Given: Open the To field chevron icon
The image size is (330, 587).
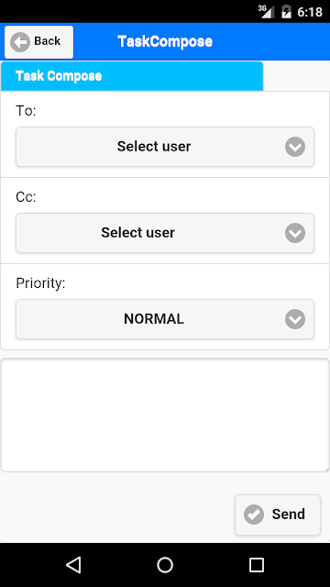Looking at the screenshot, I should coord(295,147).
